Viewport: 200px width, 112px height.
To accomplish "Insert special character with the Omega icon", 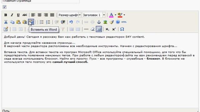I will (x=122, y=29).
